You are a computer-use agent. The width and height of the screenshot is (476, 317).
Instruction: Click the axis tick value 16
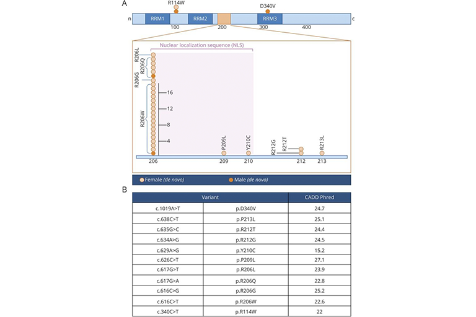point(170,92)
